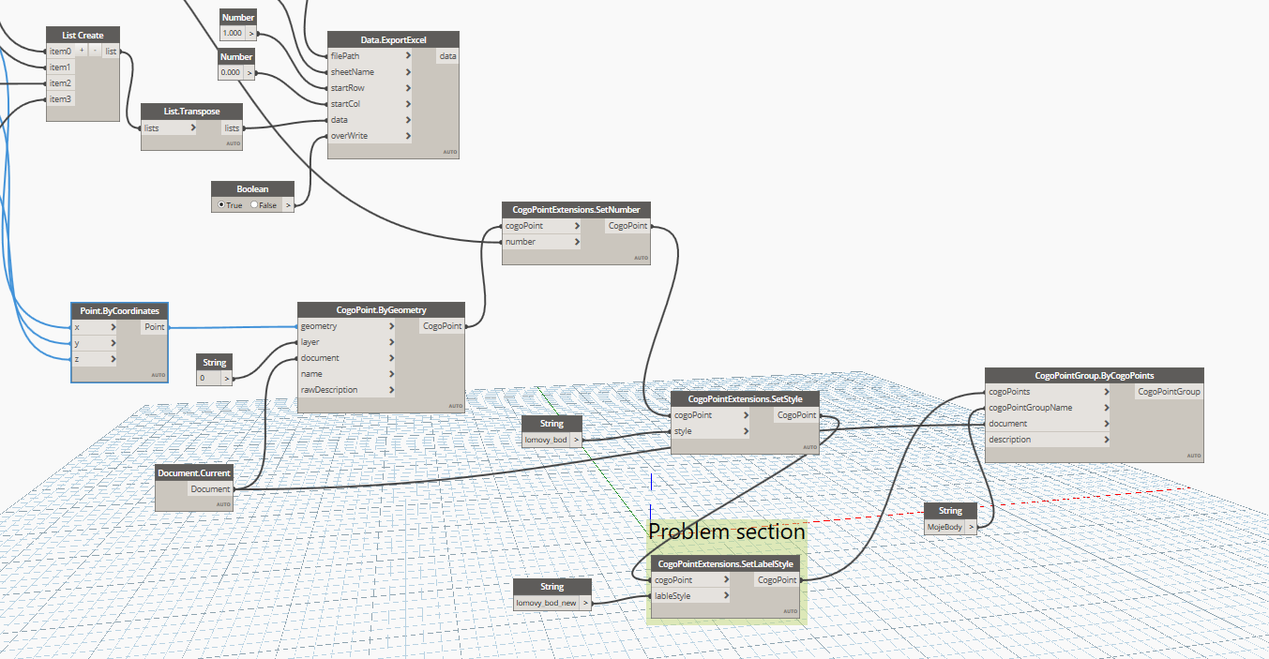
Task: Click layer input port on CogoPoint.ByGeometry
Action: (x=346, y=342)
